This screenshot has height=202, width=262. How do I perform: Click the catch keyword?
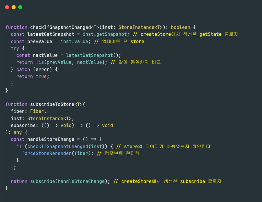click(x=23, y=70)
